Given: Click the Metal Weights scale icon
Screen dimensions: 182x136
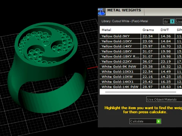Looking at the screenshot, I should [x=102, y=12].
